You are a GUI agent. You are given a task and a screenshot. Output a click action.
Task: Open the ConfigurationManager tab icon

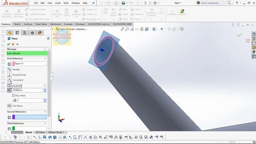pos(25,33)
